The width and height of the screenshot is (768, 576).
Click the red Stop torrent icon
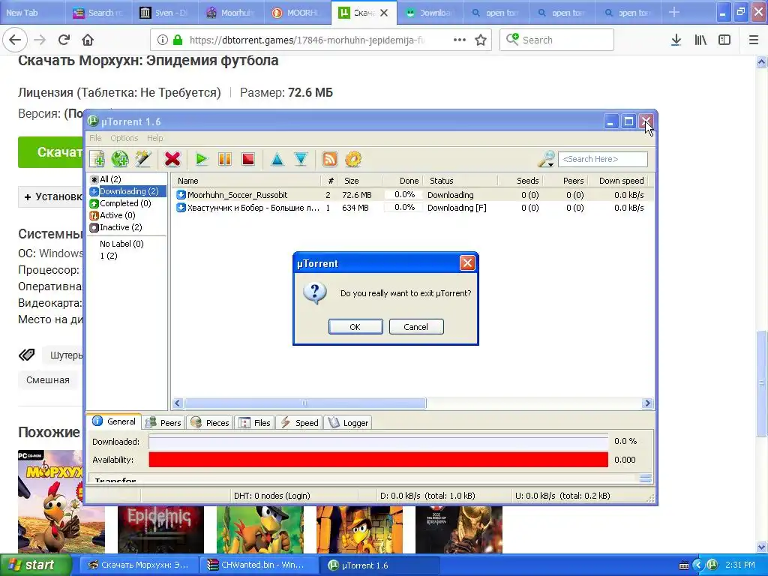point(248,159)
